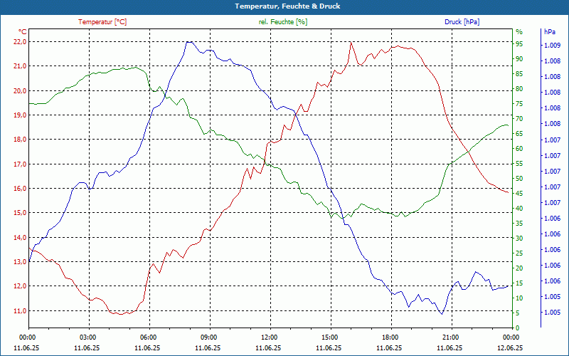Click the hPa unit label above the pressure axis
The height and width of the screenshot is (356, 569).
point(550,32)
